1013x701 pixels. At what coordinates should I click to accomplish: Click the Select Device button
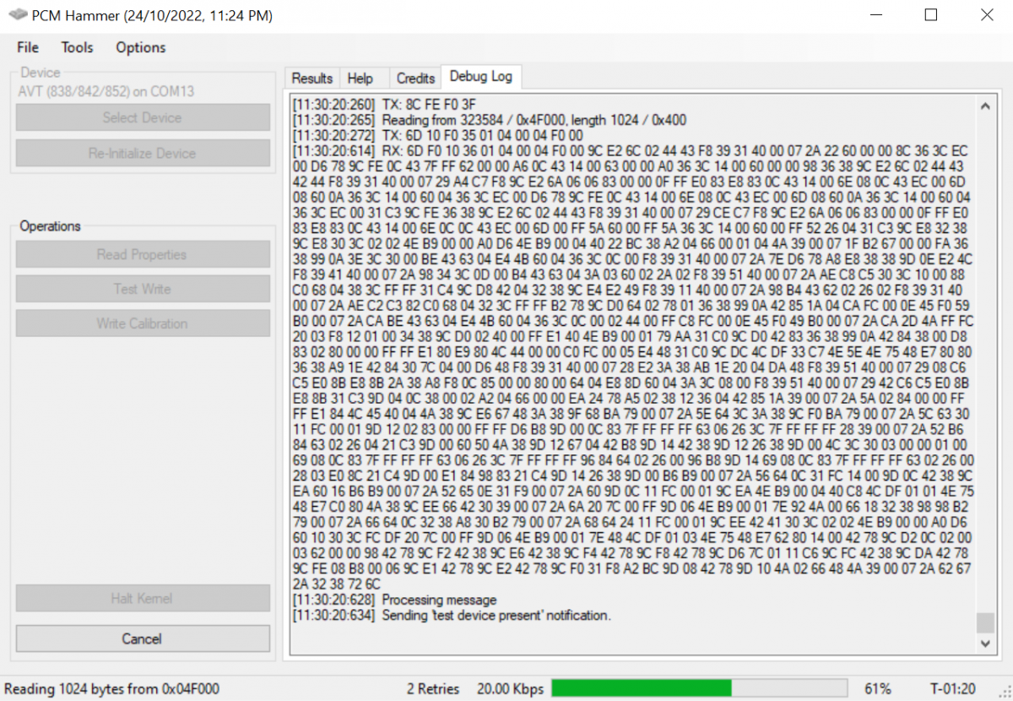coord(142,117)
